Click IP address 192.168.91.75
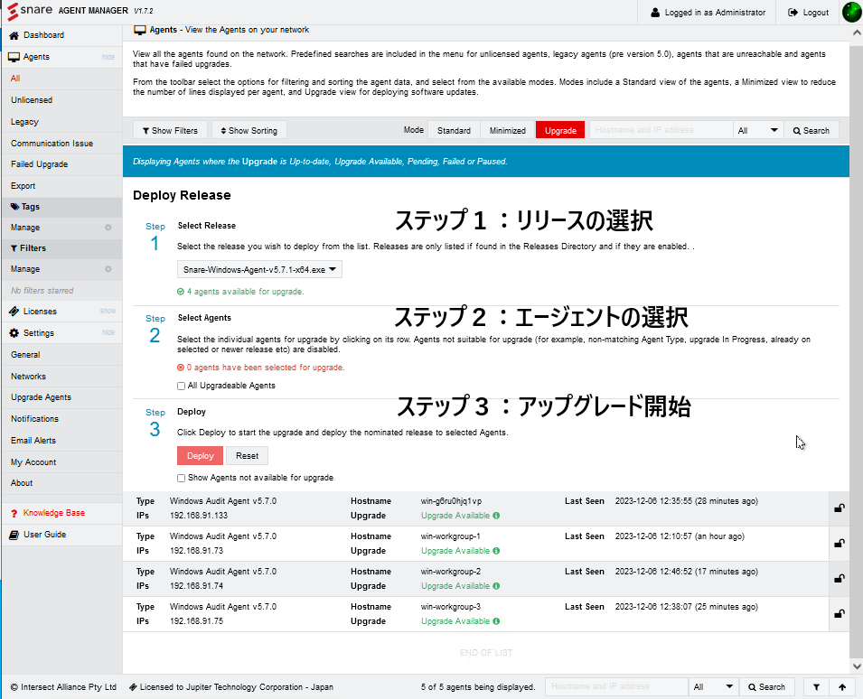This screenshot has width=863, height=699. pyautogui.click(x=196, y=621)
